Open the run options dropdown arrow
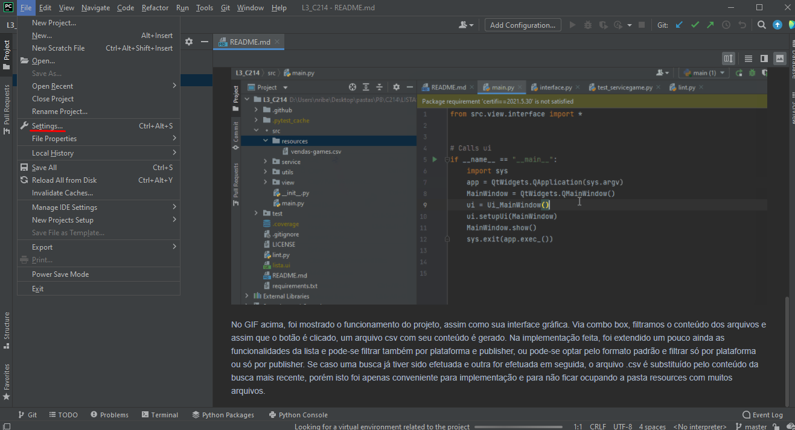 pyautogui.click(x=629, y=25)
